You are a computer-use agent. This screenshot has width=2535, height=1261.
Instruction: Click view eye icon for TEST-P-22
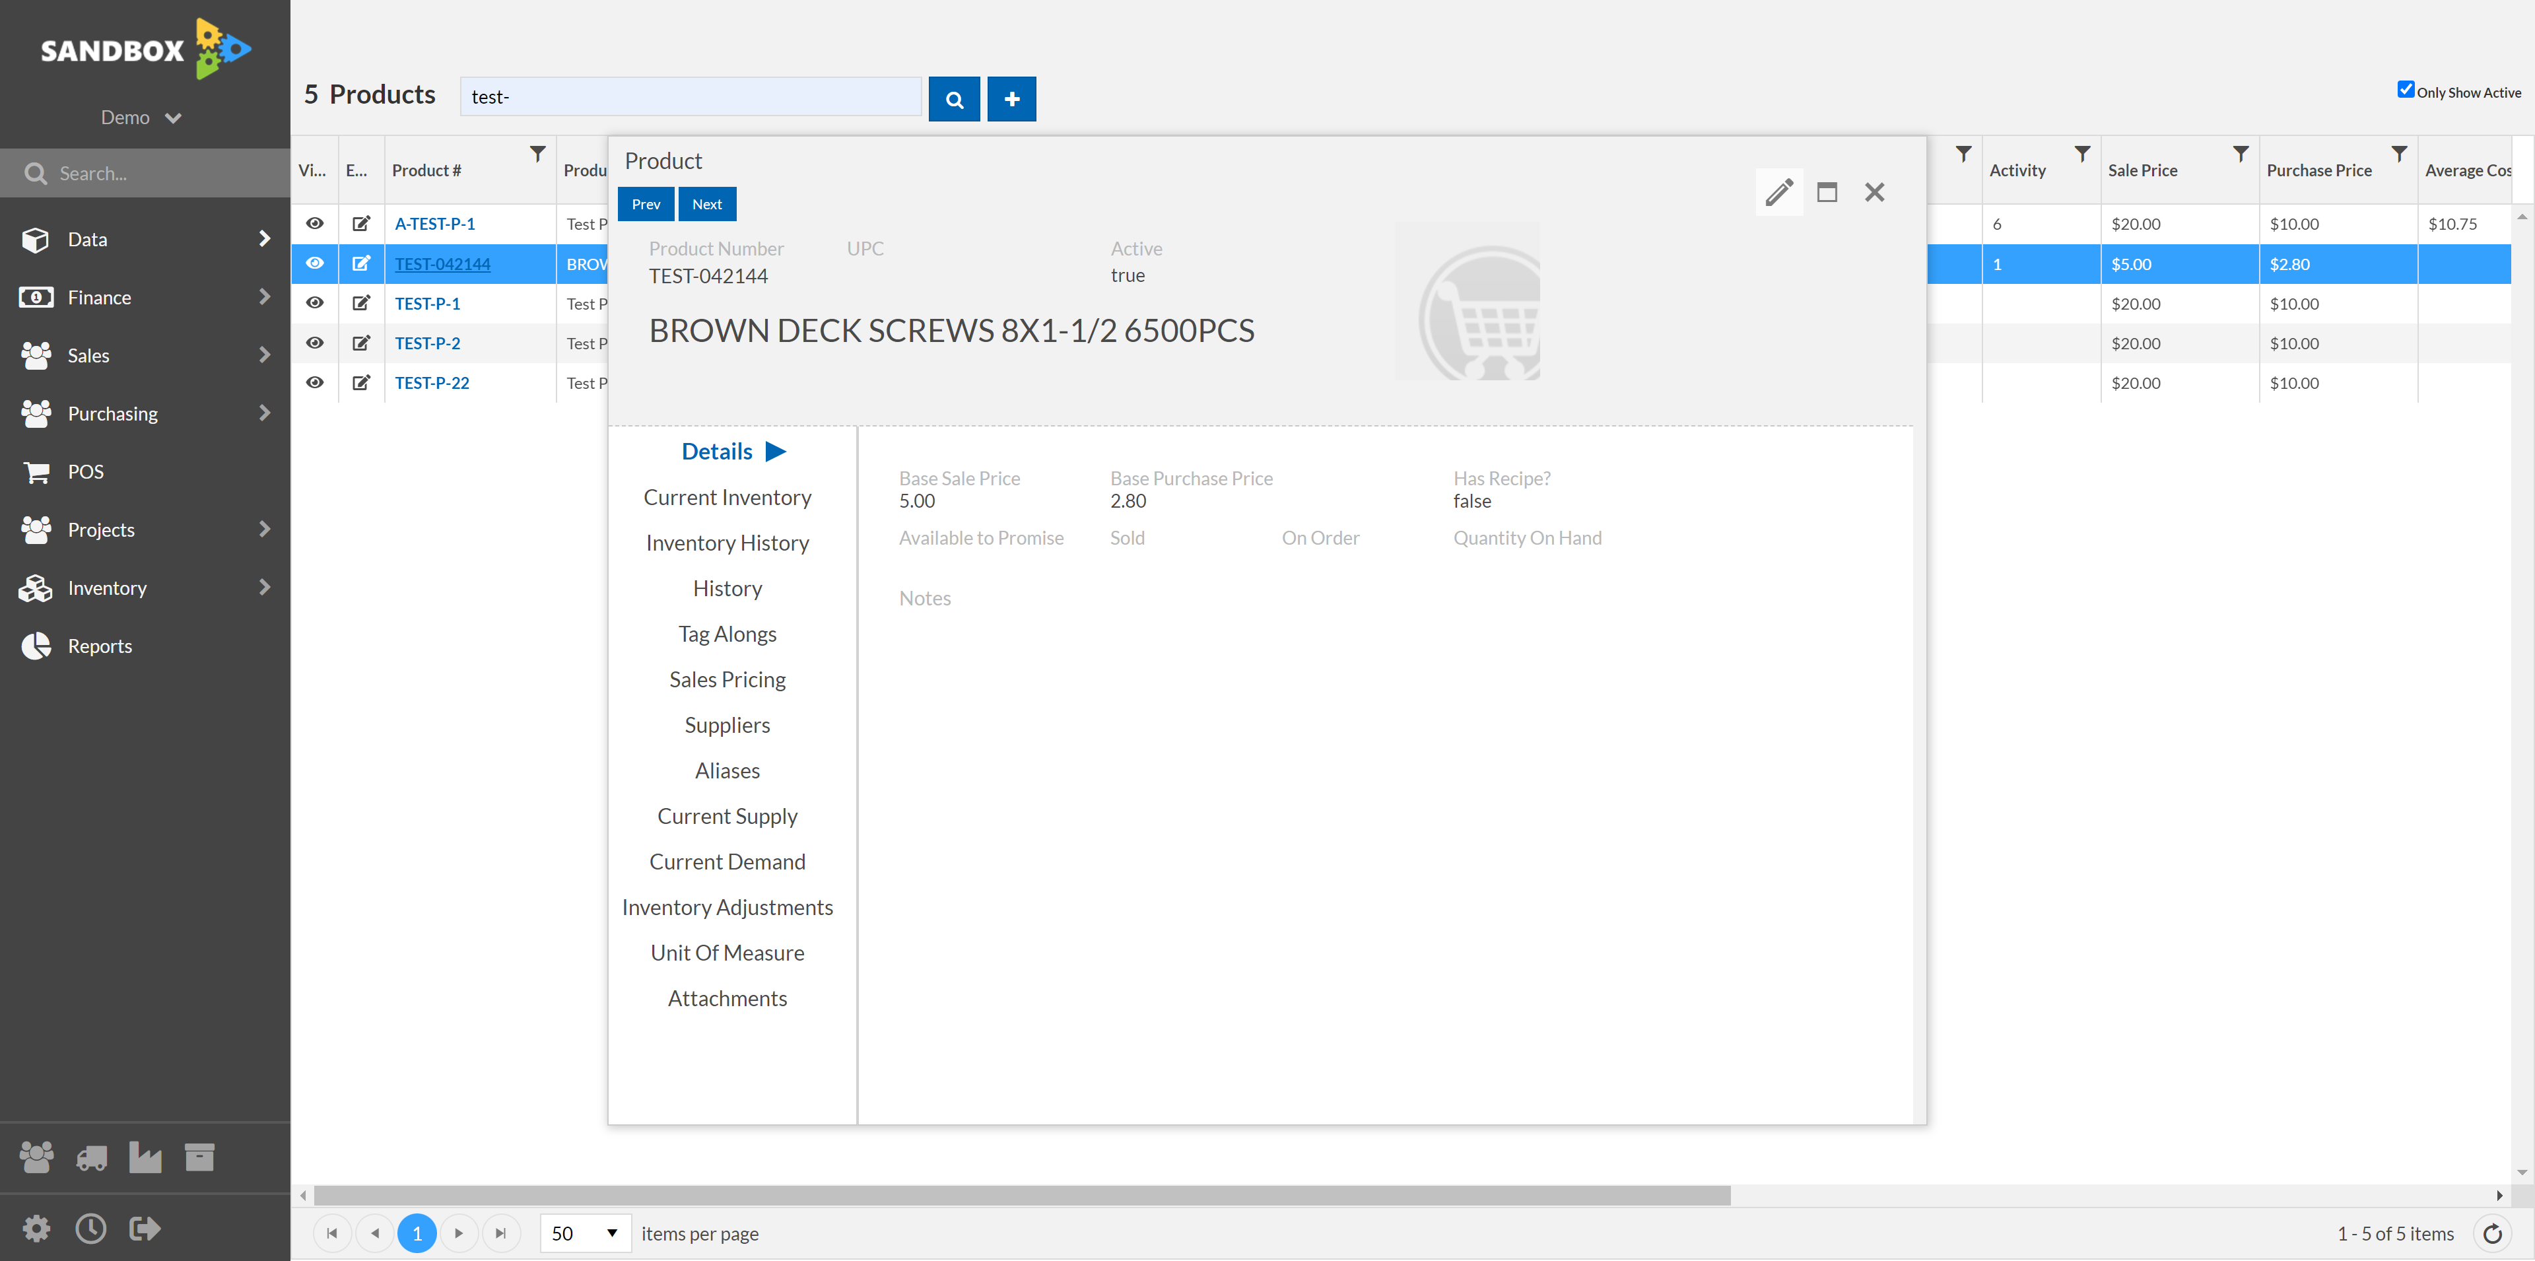click(x=315, y=382)
